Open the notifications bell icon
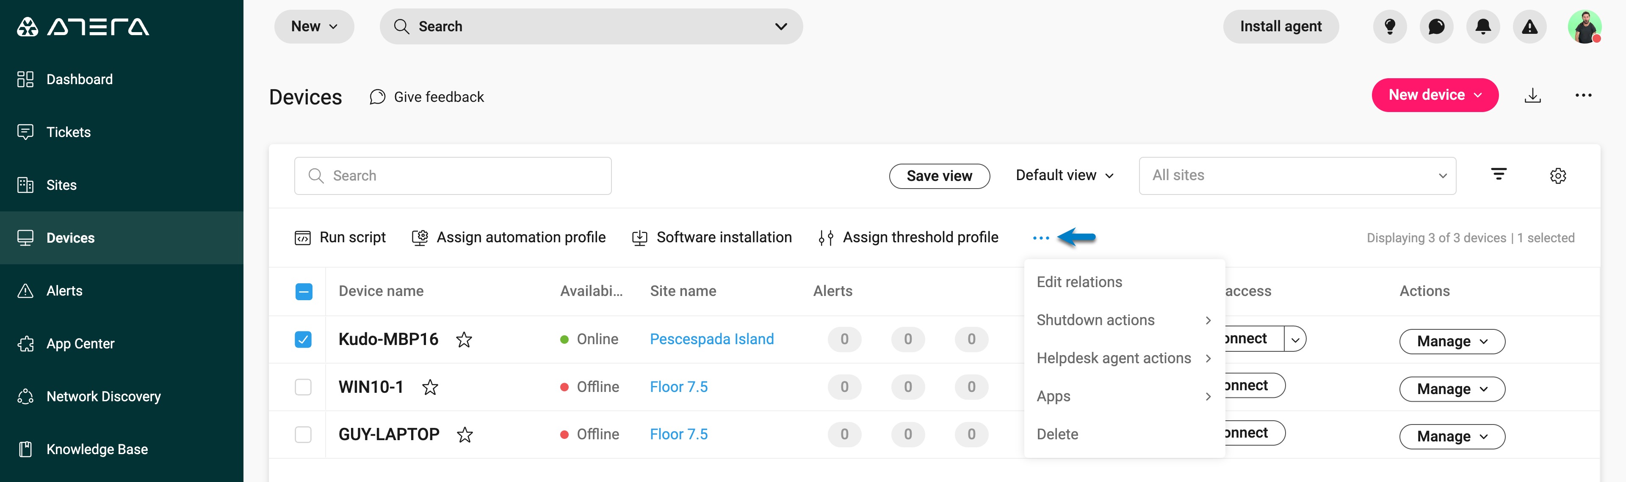1626x482 pixels. click(x=1483, y=27)
